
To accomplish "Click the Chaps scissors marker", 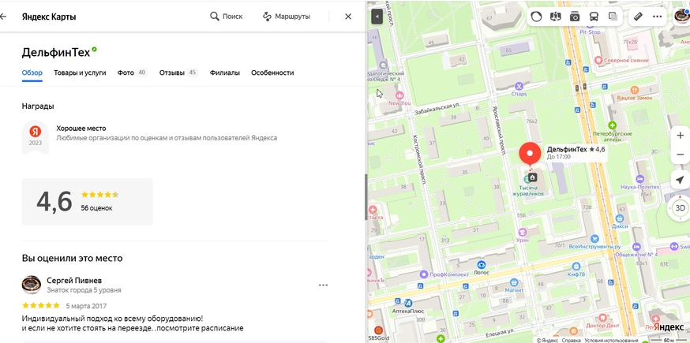I will [x=519, y=86].
